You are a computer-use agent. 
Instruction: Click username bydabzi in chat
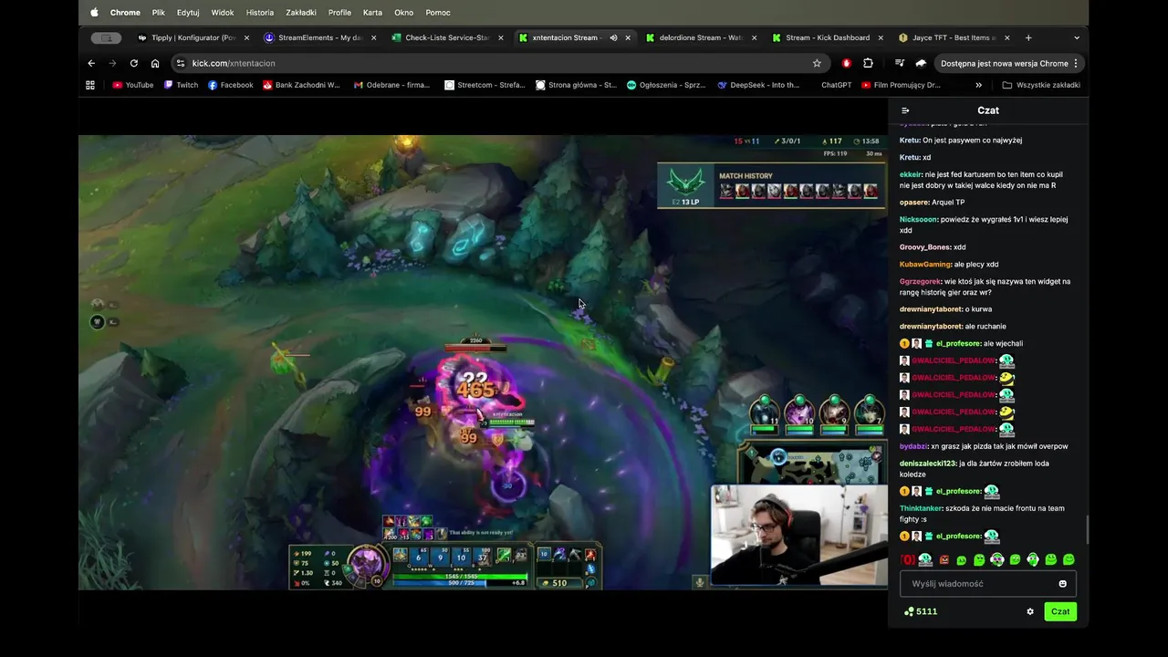coord(913,446)
